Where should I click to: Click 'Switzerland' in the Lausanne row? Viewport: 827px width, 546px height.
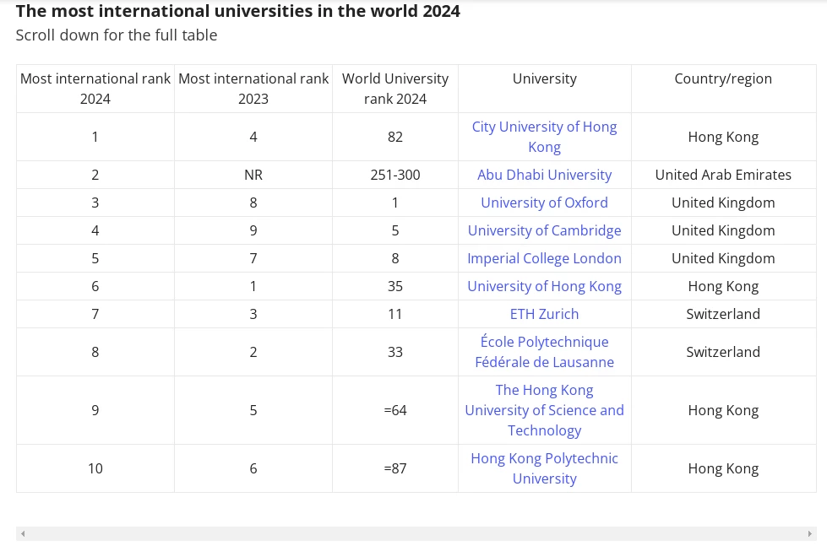click(723, 352)
